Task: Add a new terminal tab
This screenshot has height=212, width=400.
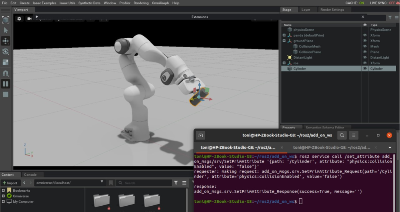Action: pos(200,135)
